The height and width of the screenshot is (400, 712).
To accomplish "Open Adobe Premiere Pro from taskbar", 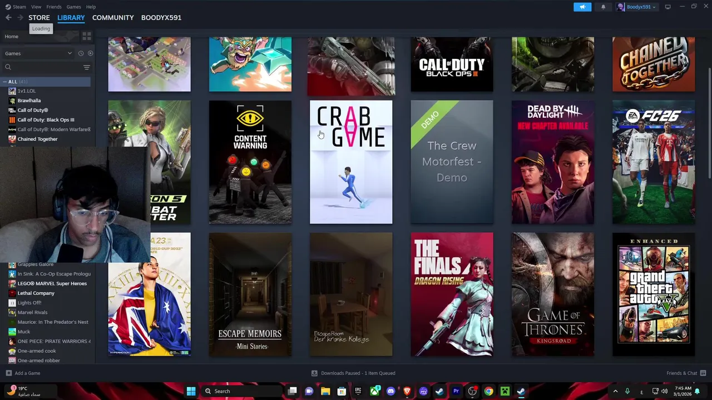I will [456, 391].
